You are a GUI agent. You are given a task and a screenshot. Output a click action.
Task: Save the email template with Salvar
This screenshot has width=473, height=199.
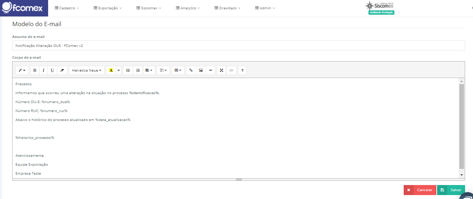[451, 190]
